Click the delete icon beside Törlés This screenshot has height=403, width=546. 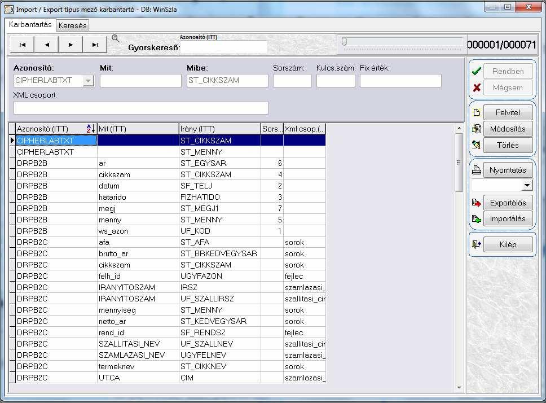click(x=477, y=145)
